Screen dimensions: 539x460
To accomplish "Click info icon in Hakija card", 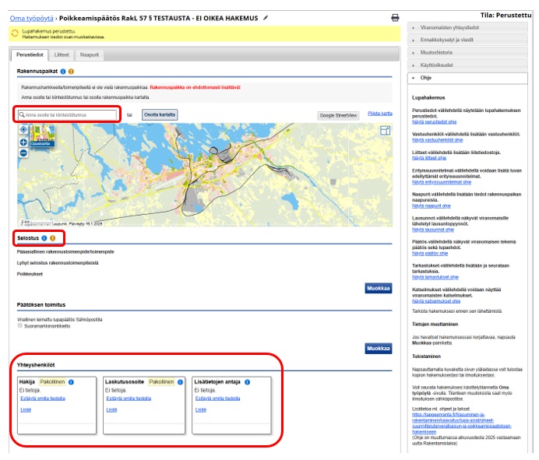I will pos(71,382).
